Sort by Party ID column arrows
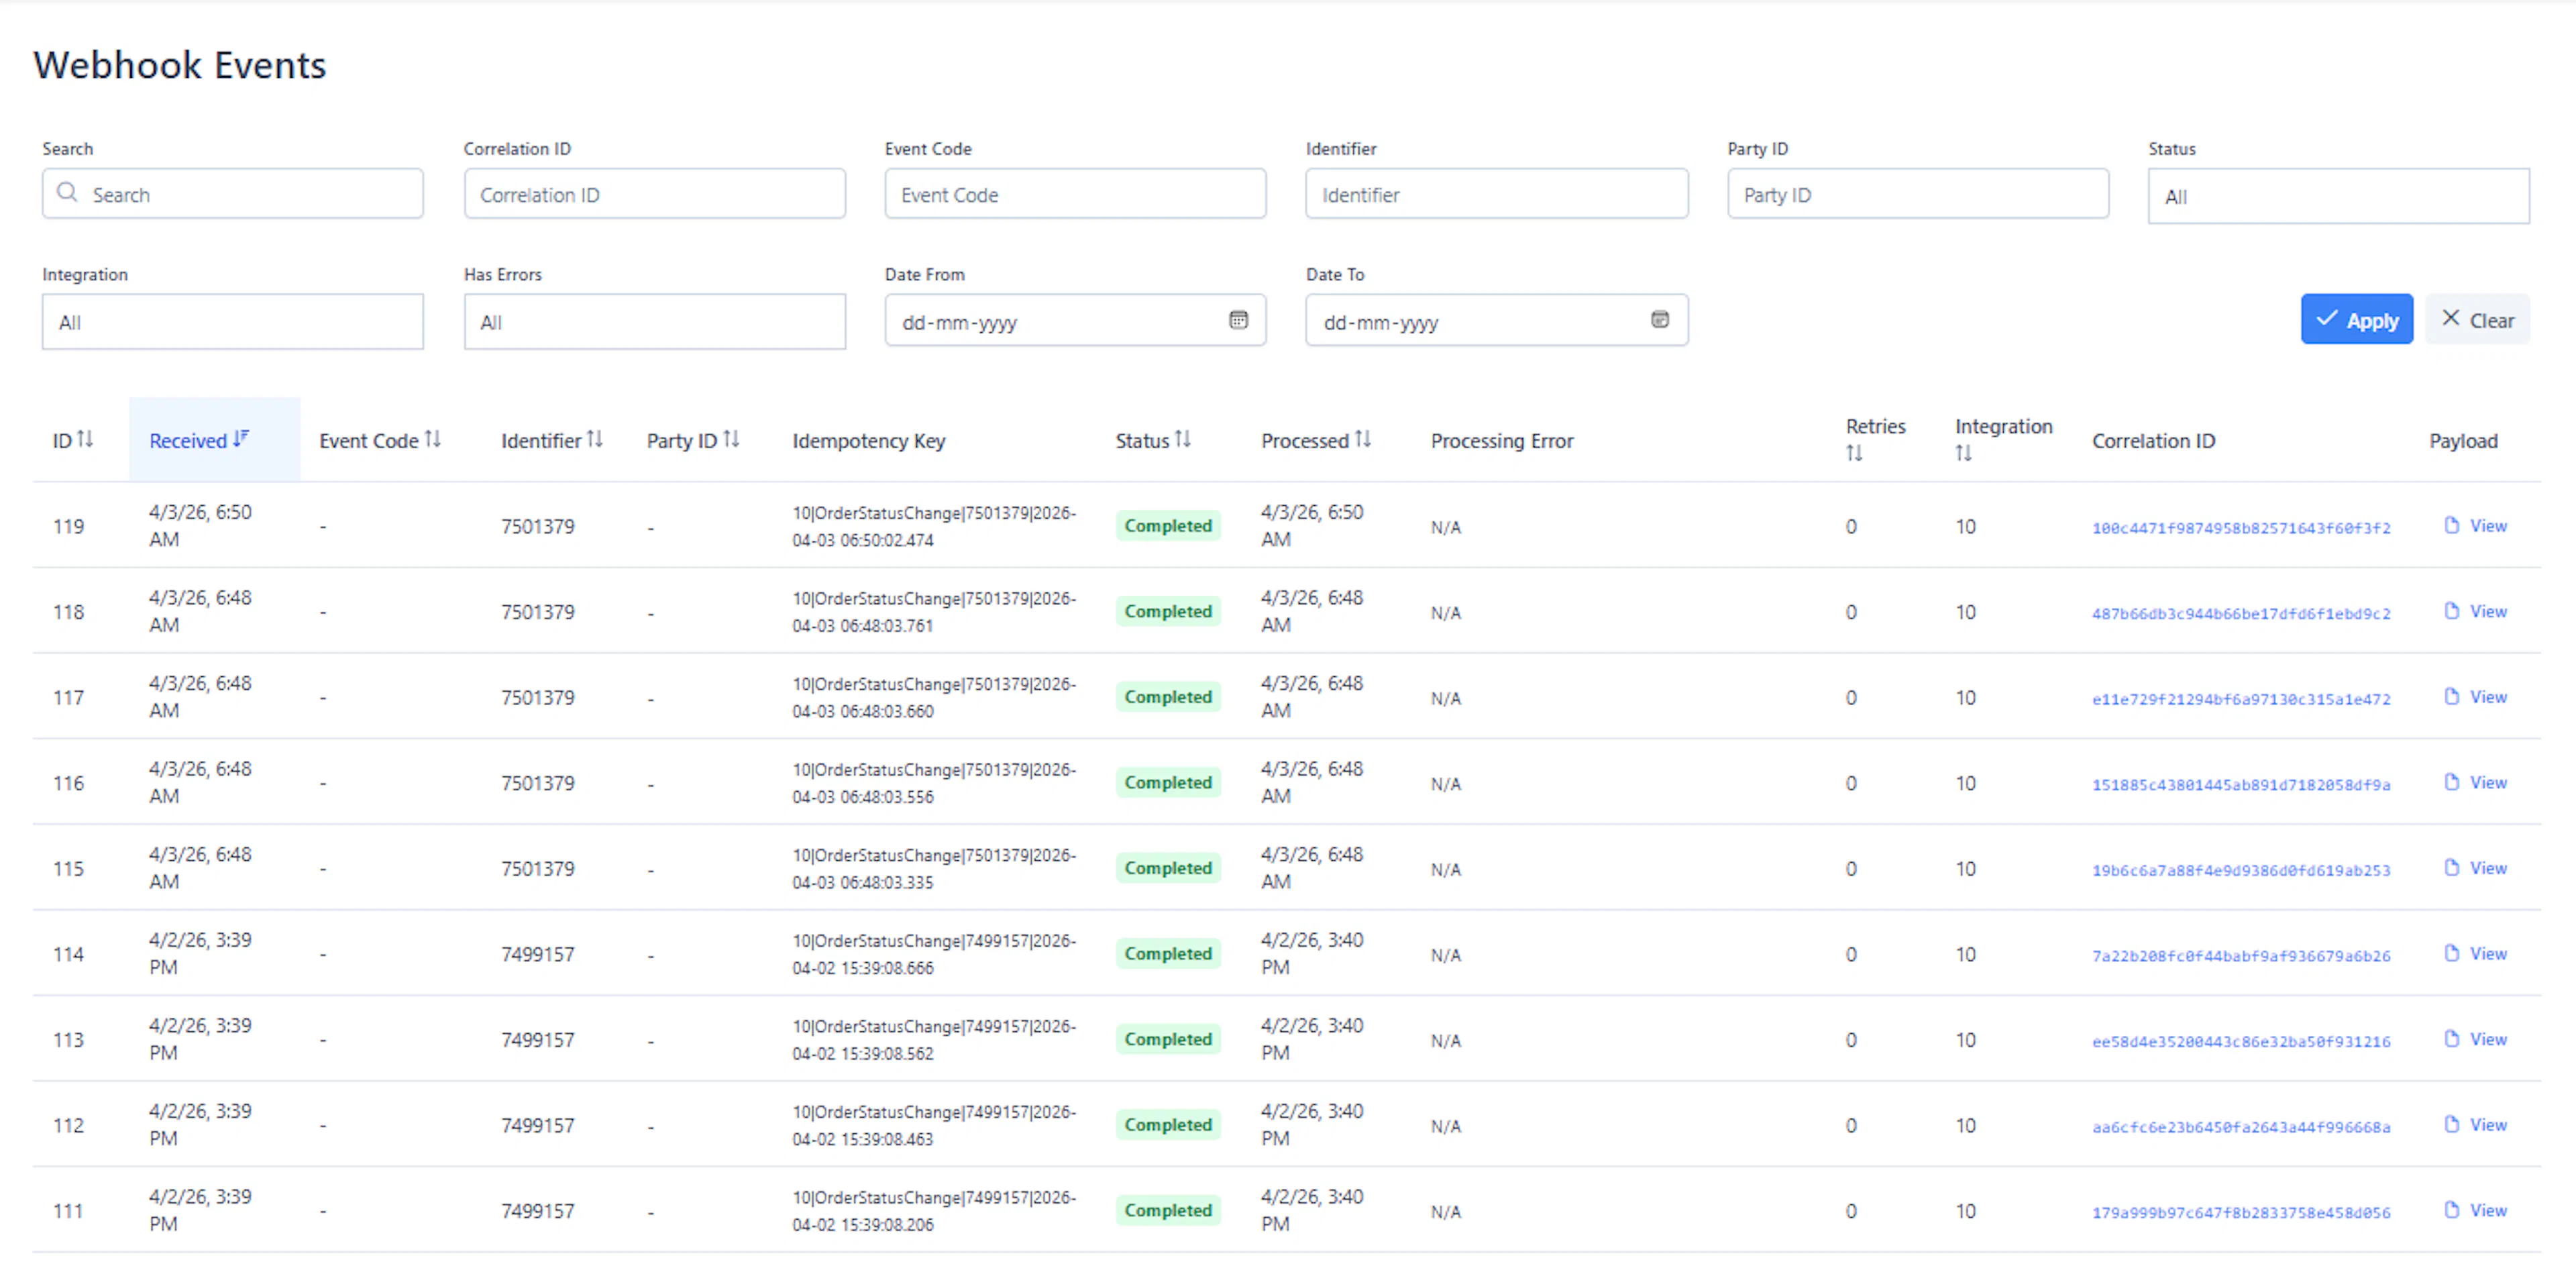 pyautogui.click(x=731, y=439)
